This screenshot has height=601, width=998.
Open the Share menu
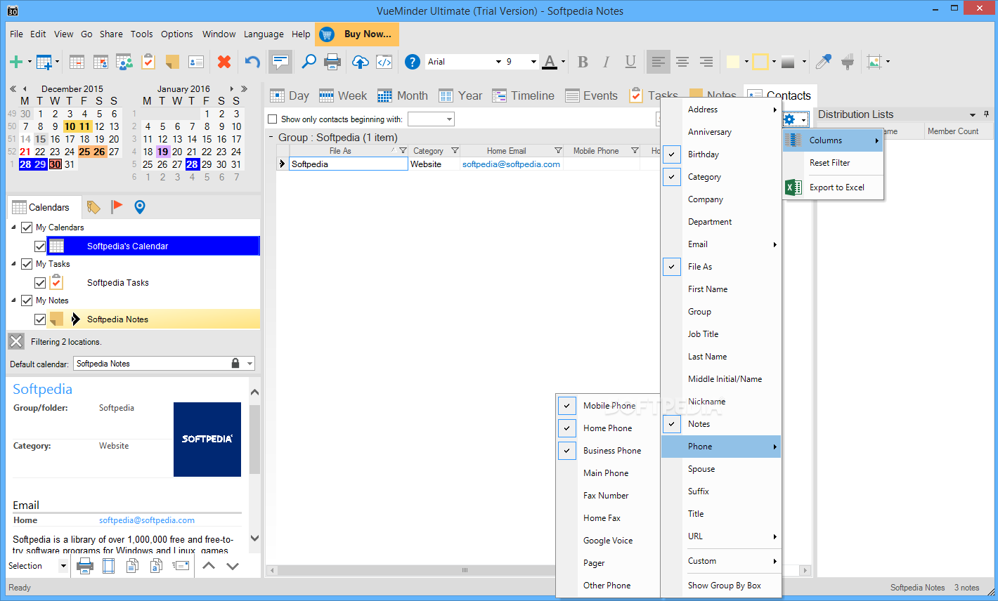tap(111, 34)
